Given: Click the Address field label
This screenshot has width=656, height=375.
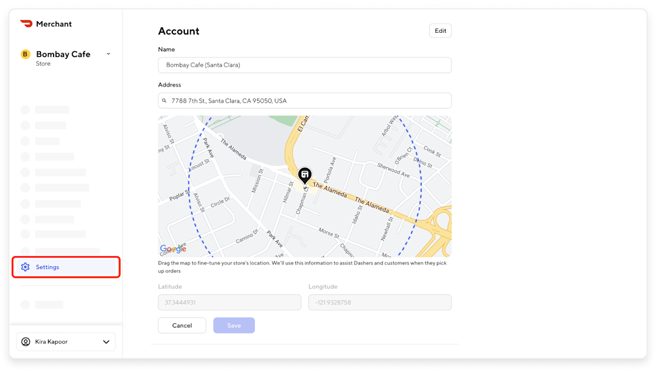Looking at the screenshot, I should 169,85.
